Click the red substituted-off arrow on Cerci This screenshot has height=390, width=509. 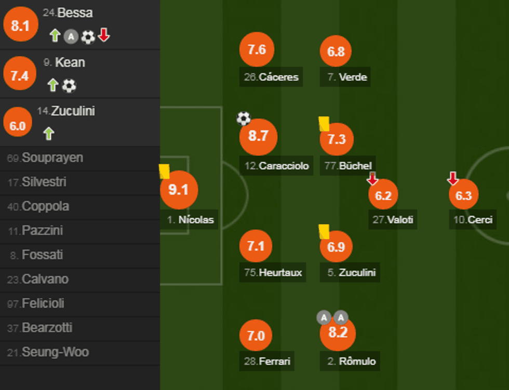(453, 179)
